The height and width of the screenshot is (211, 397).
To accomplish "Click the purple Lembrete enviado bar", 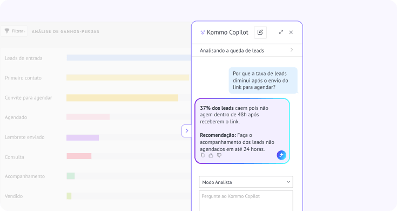I will [83, 137].
